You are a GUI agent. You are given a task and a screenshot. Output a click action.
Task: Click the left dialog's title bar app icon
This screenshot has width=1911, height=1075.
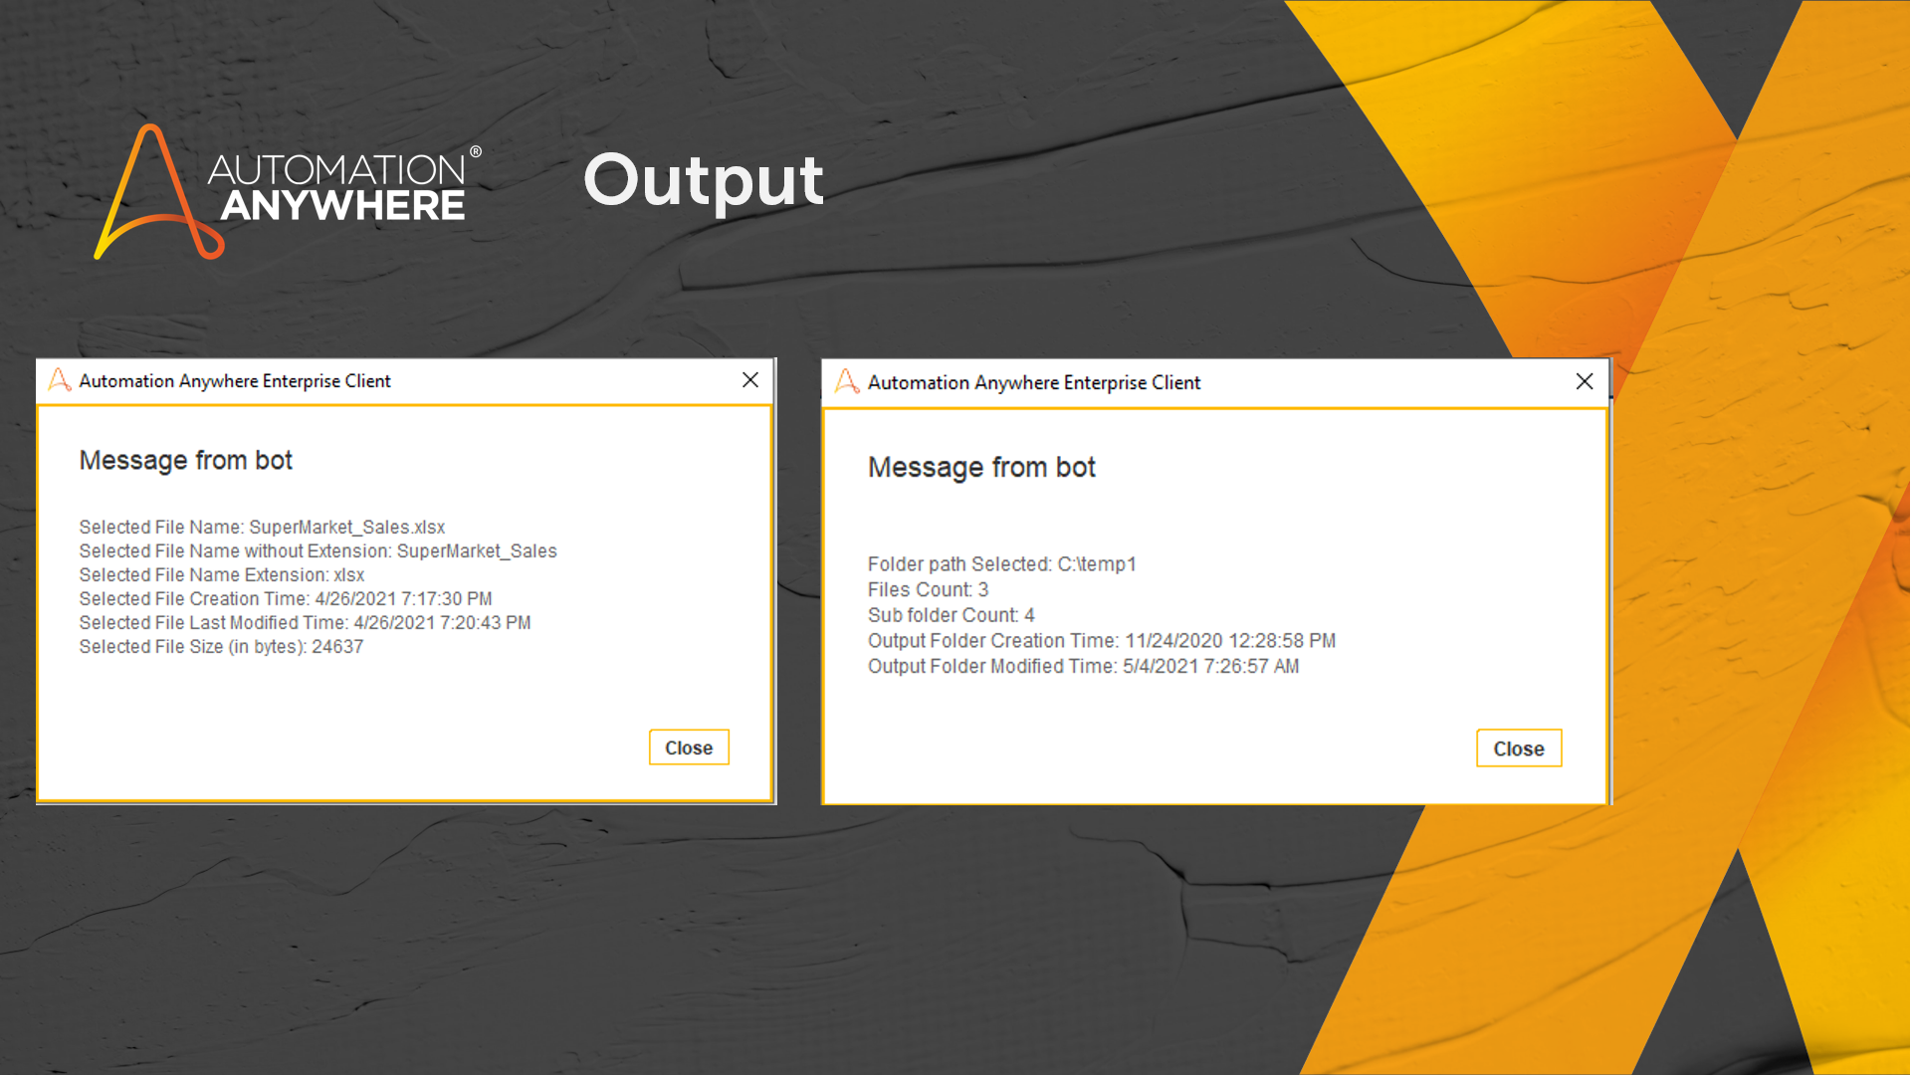click(60, 380)
